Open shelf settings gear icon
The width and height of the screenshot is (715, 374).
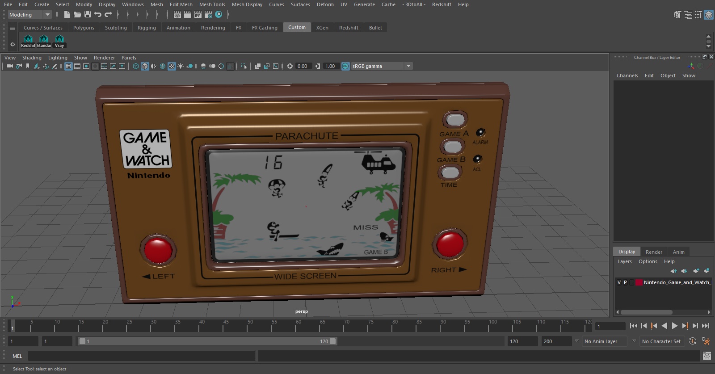point(13,44)
